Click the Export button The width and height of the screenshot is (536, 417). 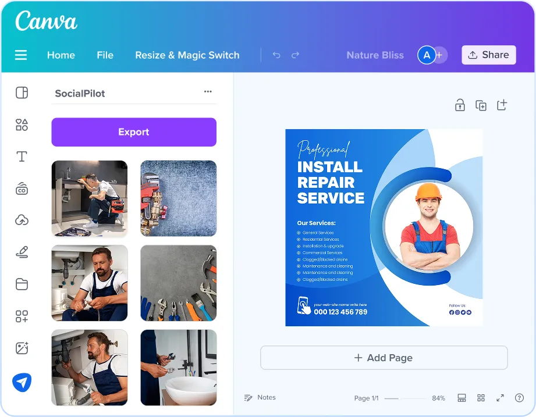coord(133,132)
